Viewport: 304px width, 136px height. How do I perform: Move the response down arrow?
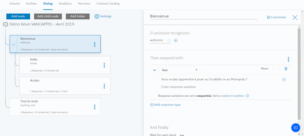[x=279, y=69]
